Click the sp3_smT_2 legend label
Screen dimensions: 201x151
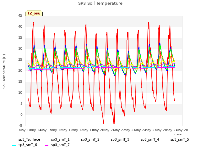pyautogui.click(x=90, y=139)
